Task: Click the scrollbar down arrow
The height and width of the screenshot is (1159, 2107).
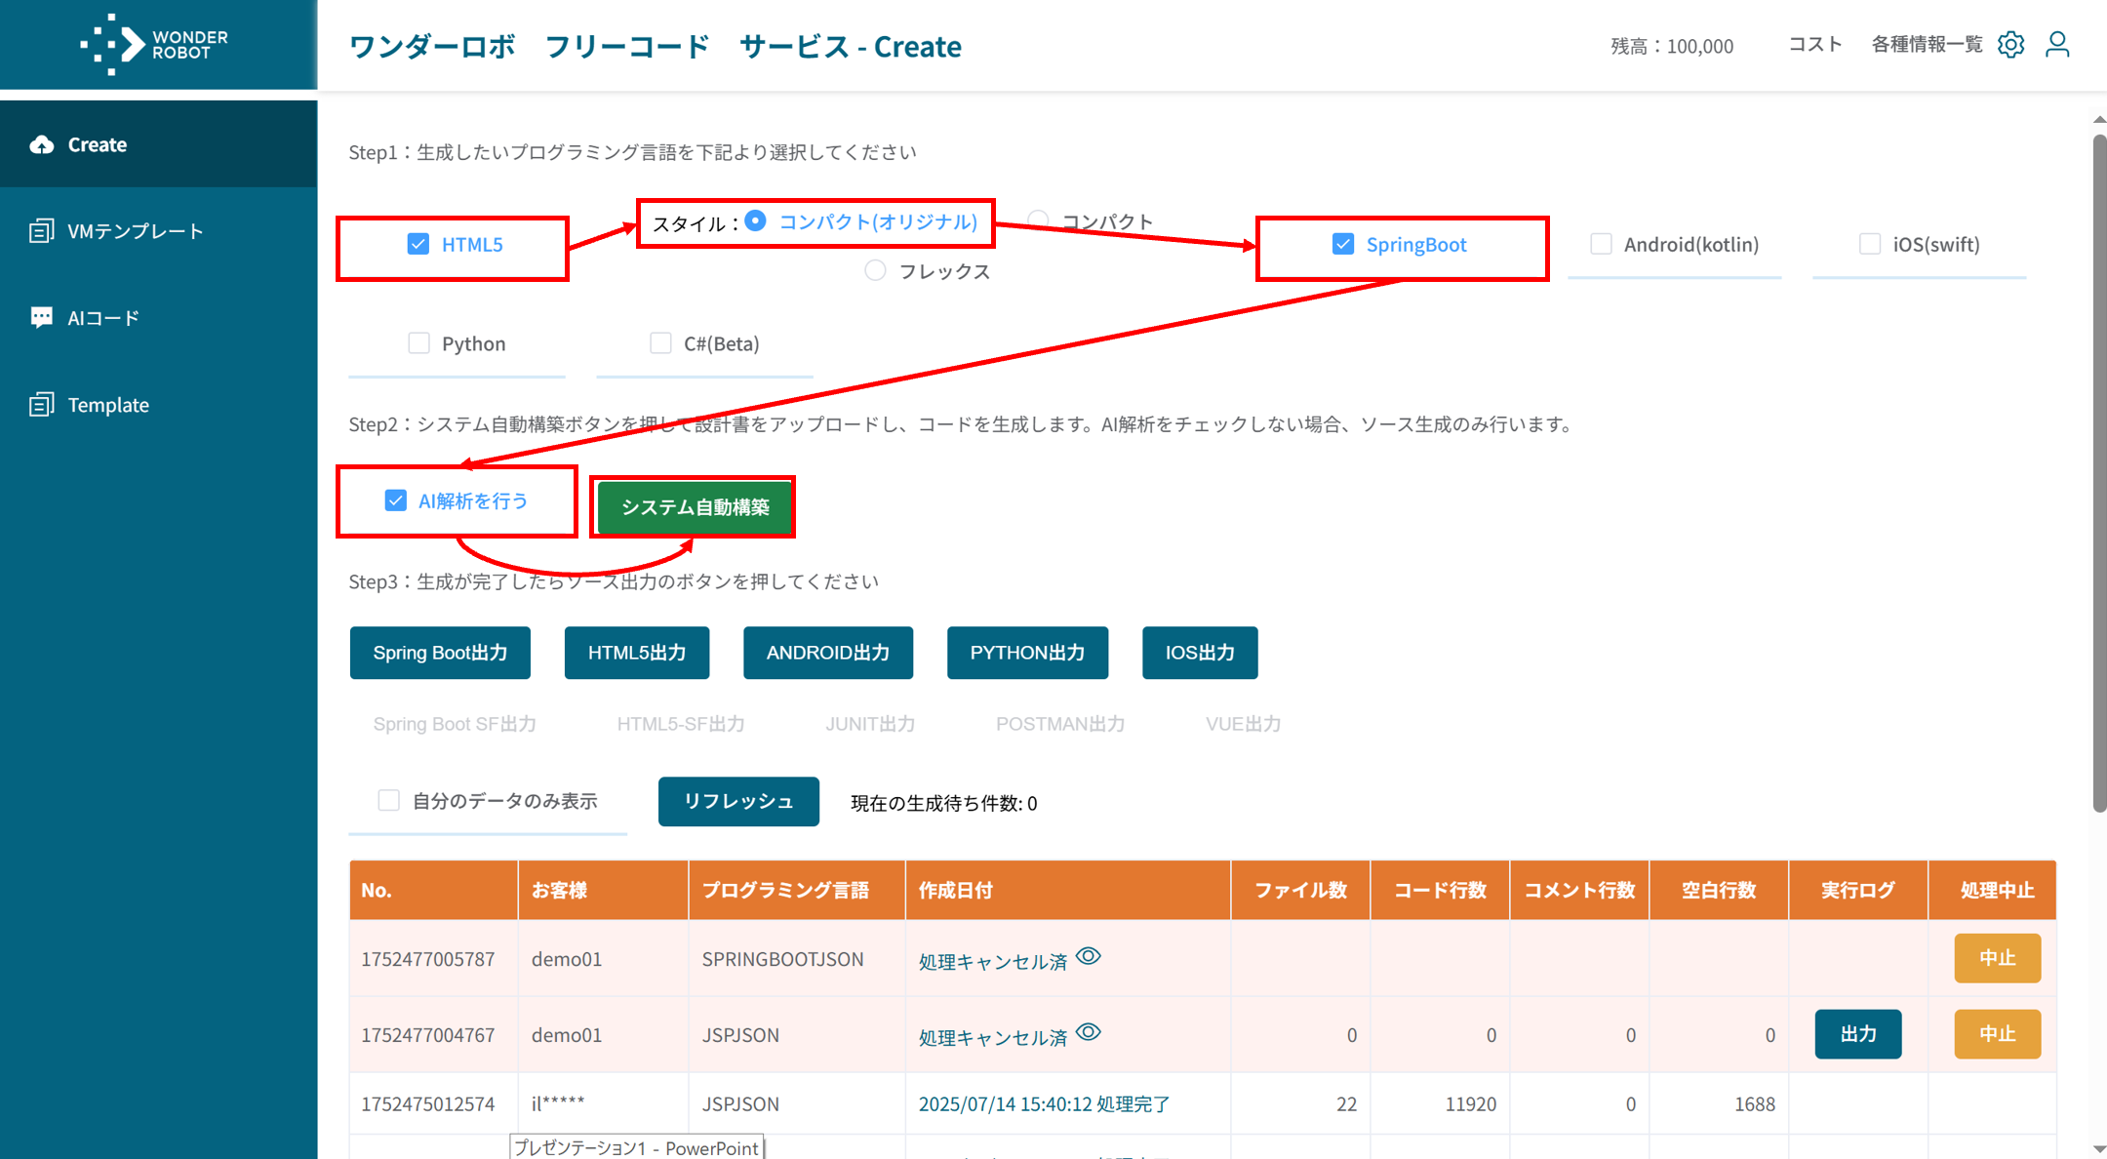Action: pyautogui.click(x=2099, y=1149)
